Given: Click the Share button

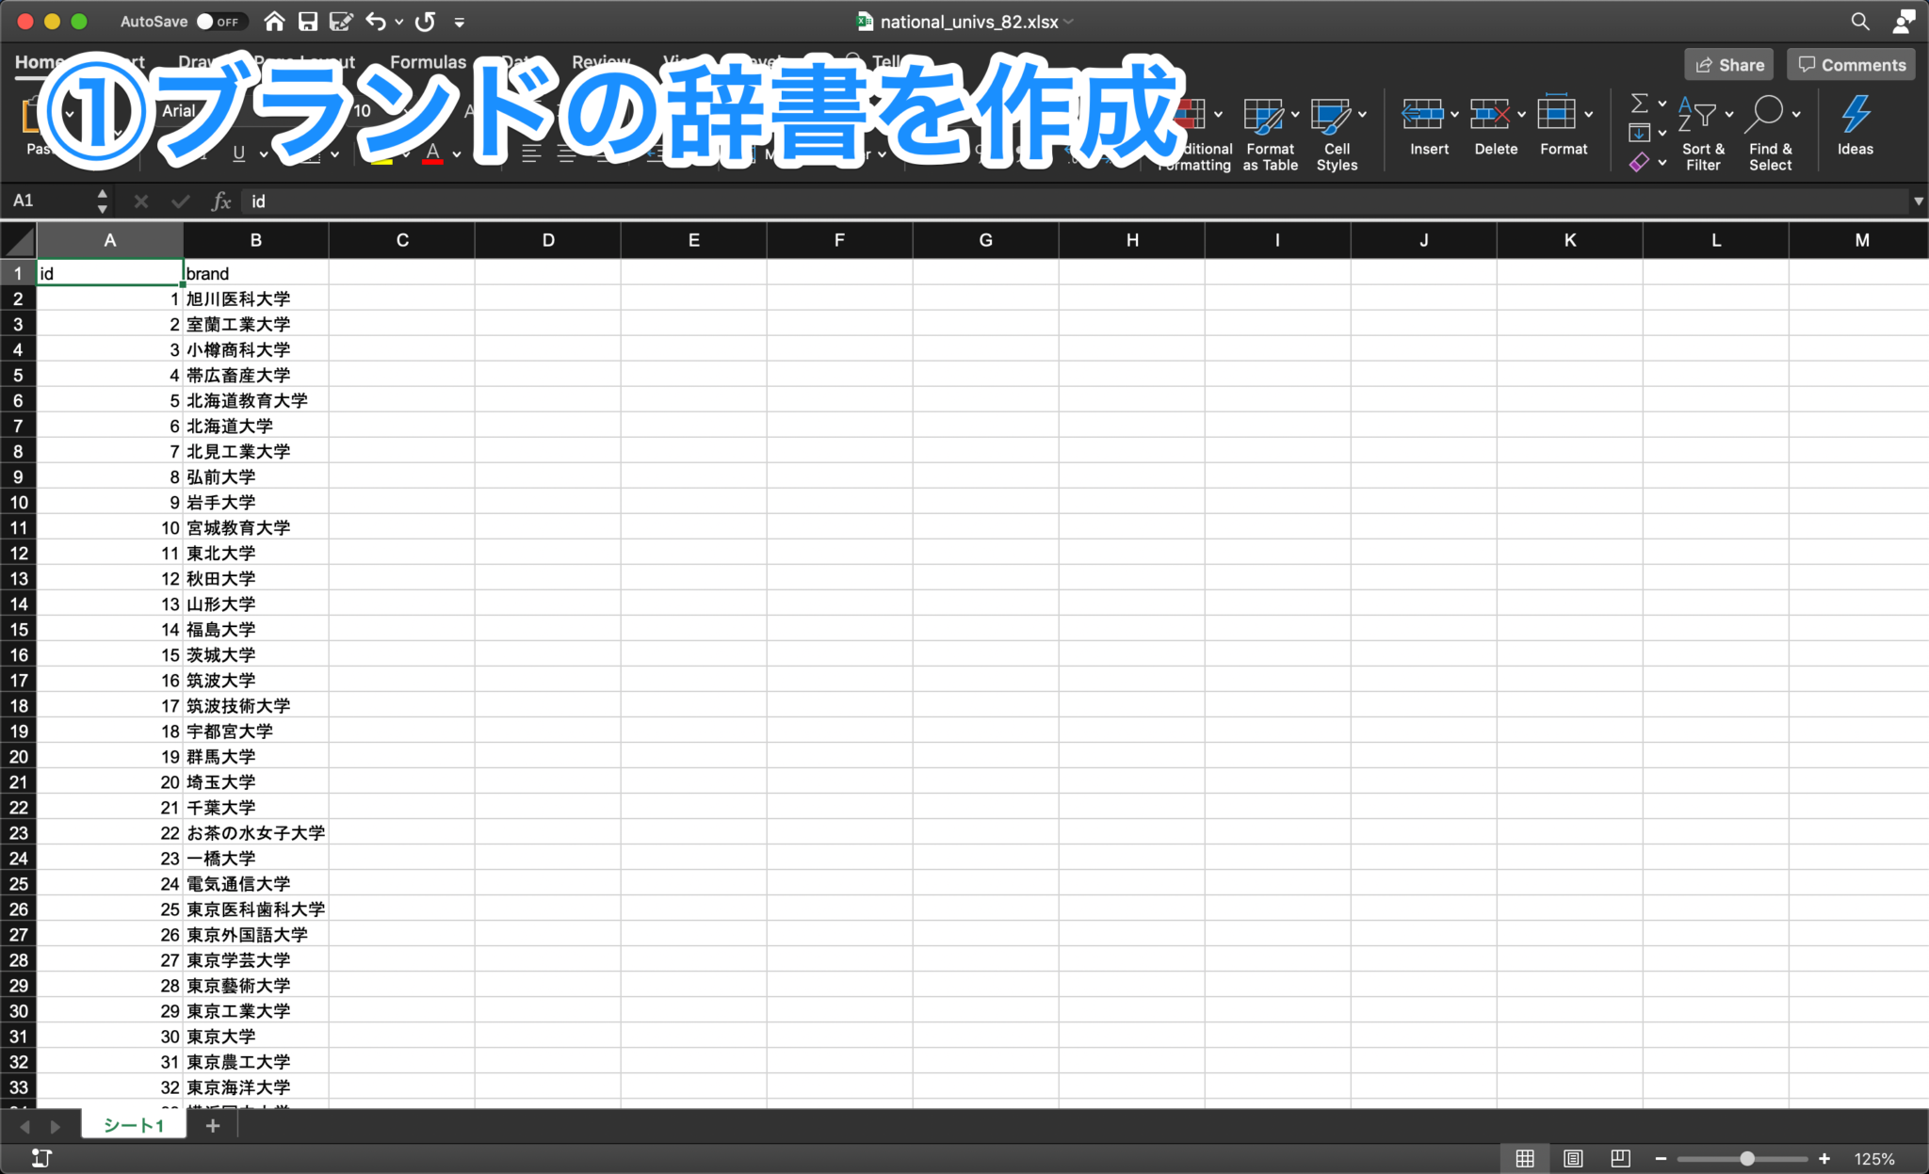Looking at the screenshot, I should pyautogui.click(x=1729, y=65).
